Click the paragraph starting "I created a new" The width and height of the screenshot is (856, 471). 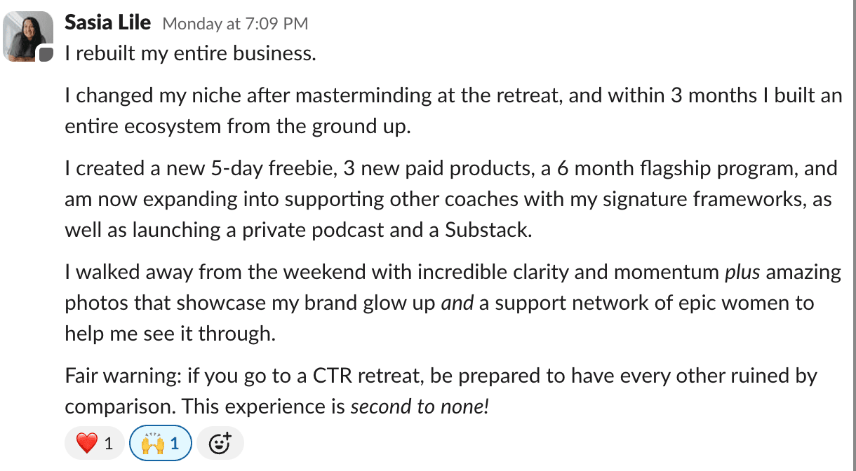pyautogui.click(x=448, y=199)
